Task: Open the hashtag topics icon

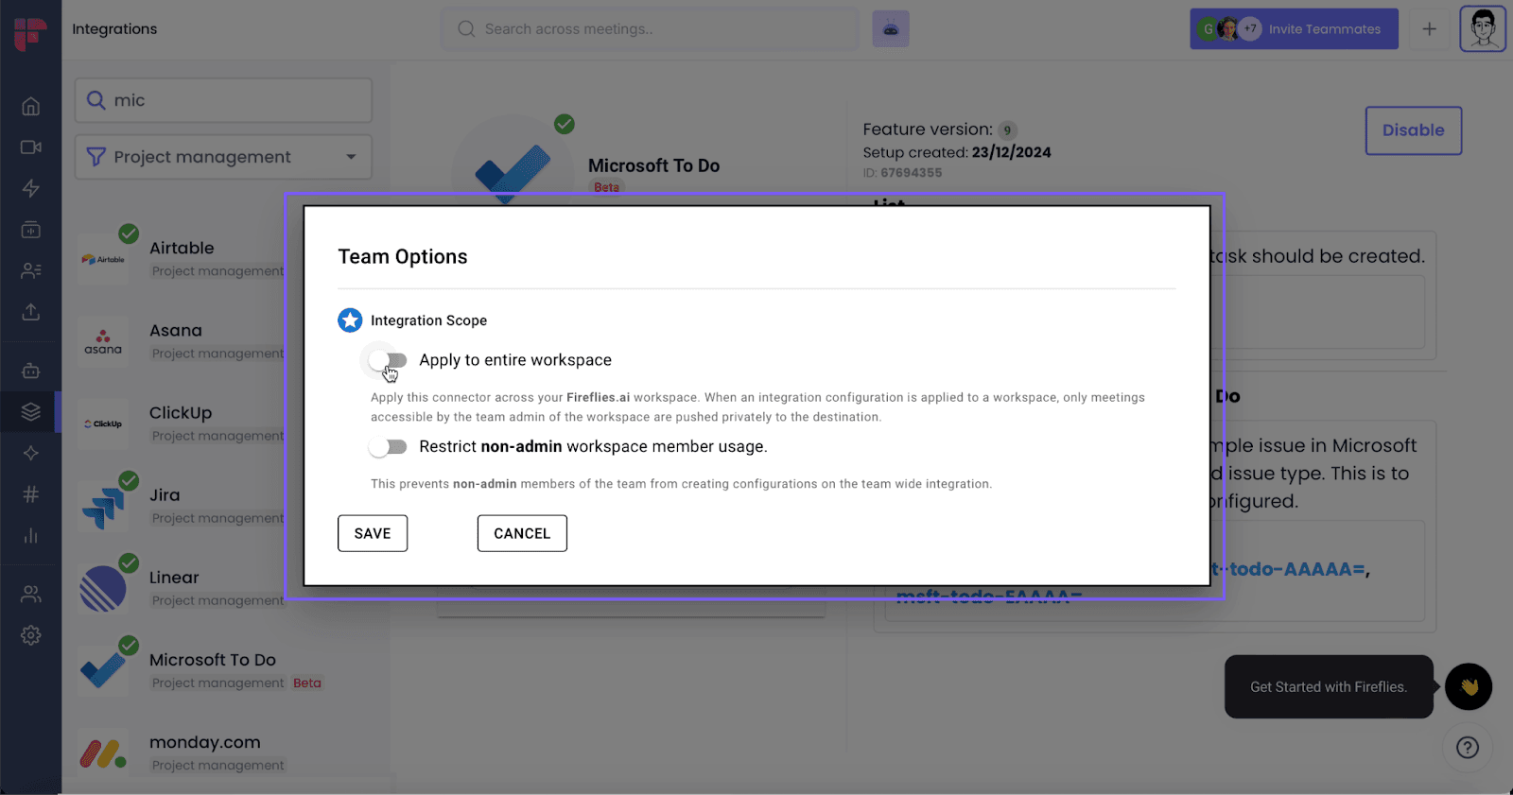Action: [x=31, y=493]
